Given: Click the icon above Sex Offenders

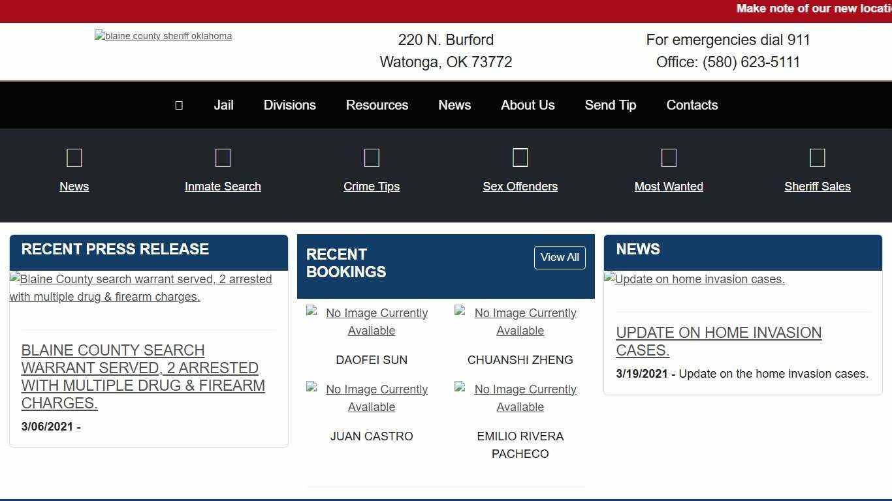Looking at the screenshot, I should (x=520, y=158).
